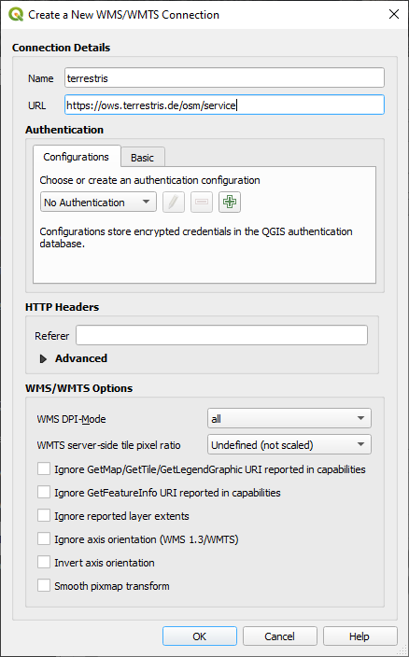Enable Ignore axis orientation (WMS 1.3/WMTS)

click(44, 539)
